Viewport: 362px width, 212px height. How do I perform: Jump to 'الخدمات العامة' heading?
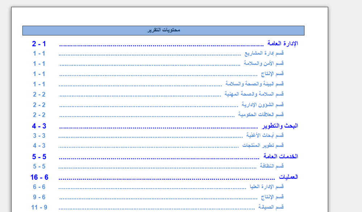[281, 156]
